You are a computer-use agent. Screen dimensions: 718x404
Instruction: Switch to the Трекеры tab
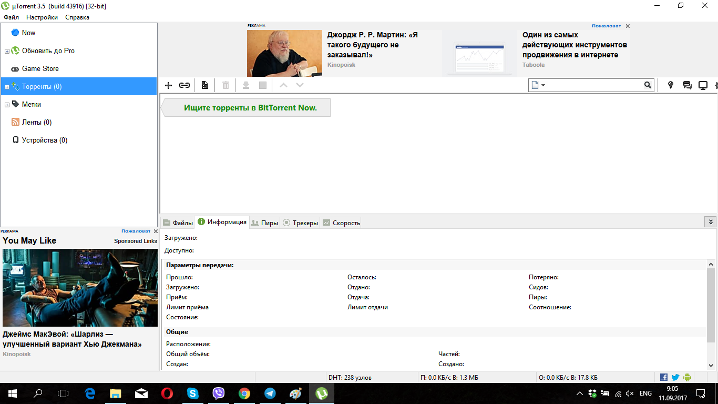[x=300, y=223]
